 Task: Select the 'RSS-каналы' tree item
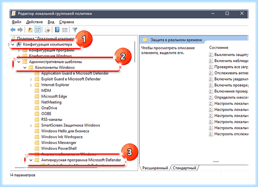pos(52,119)
